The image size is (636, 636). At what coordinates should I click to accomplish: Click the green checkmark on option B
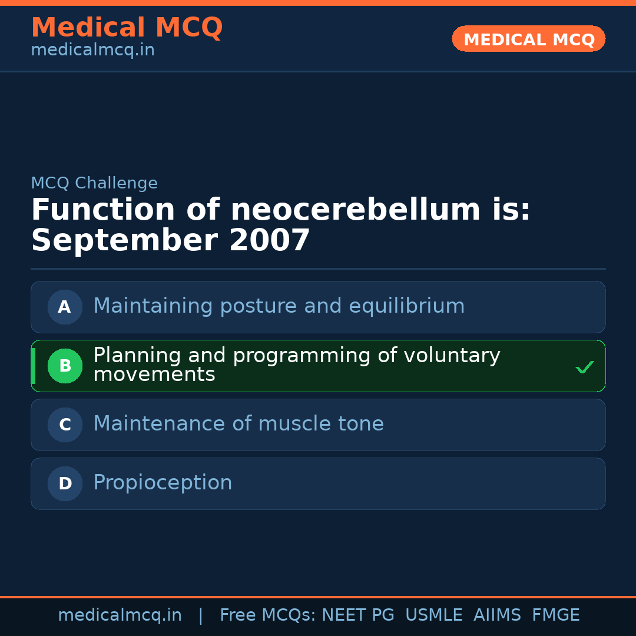pyautogui.click(x=584, y=367)
